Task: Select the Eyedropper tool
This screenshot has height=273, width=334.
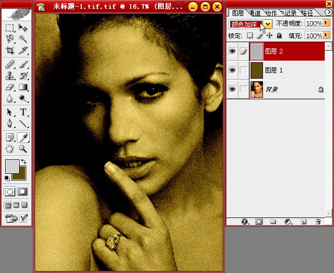Action: coord(23,137)
